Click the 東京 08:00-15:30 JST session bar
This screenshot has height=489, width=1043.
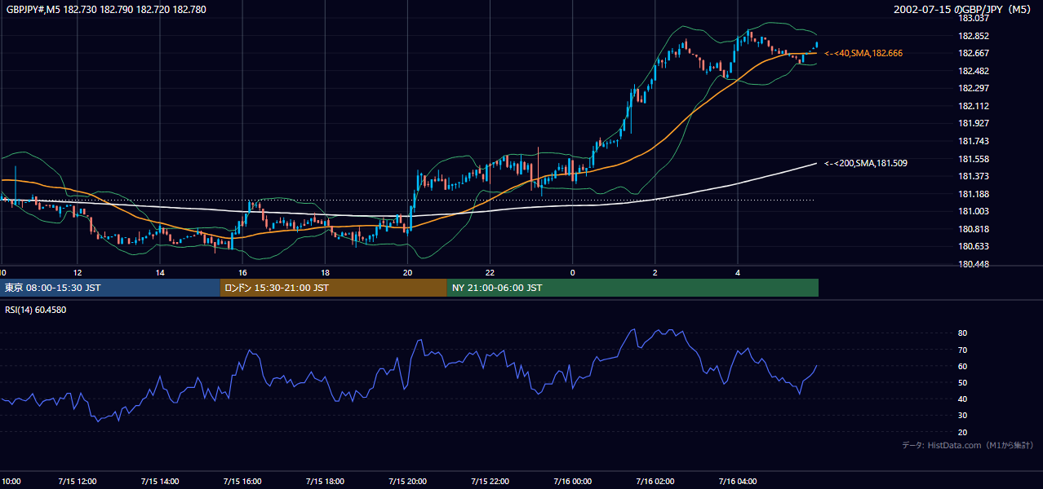(110, 288)
